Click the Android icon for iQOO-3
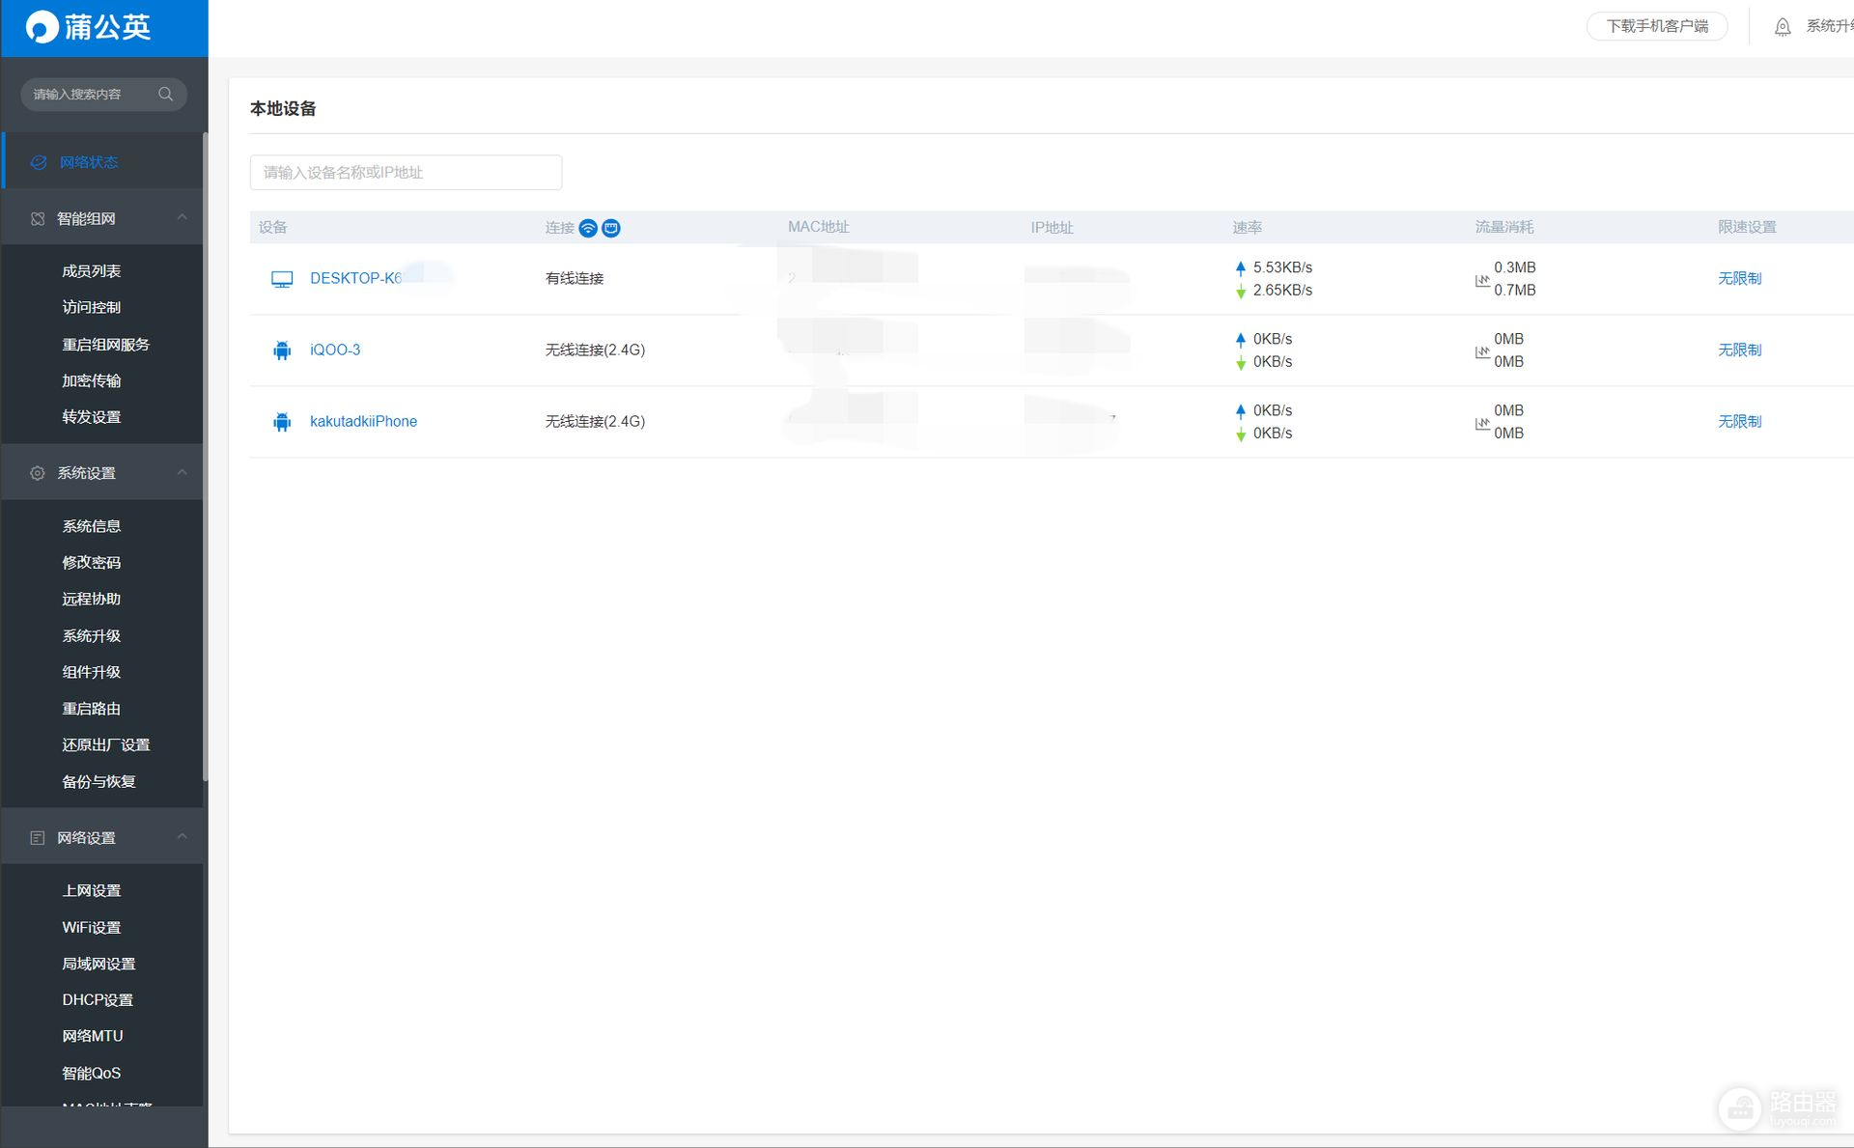The image size is (1854, 1148). pos(282,350)
